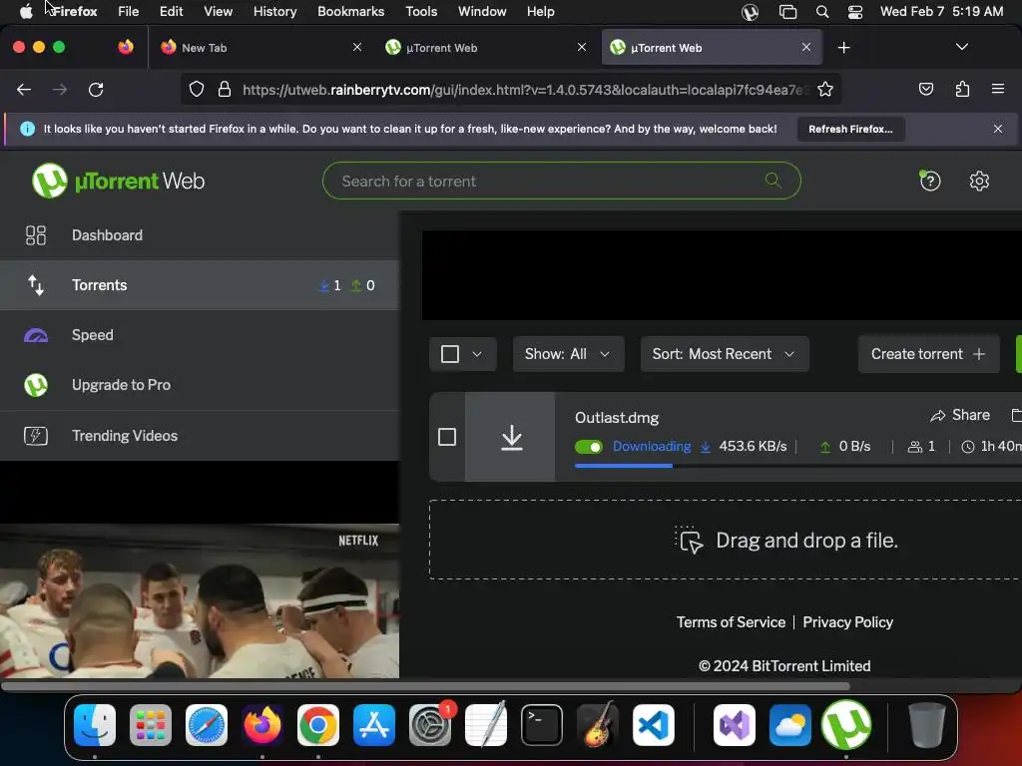Screen dimensions: 1022x766
Task: Open Google Chrome from the dock
Action: click(318, 725)
